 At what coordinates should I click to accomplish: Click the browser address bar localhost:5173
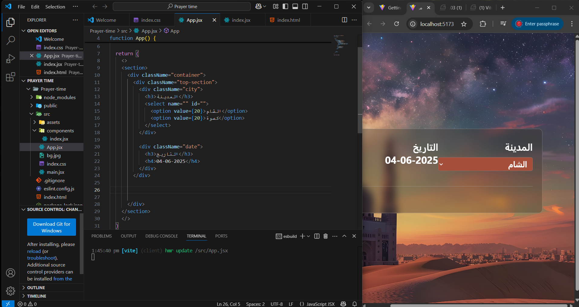click(x=437, y=24)
